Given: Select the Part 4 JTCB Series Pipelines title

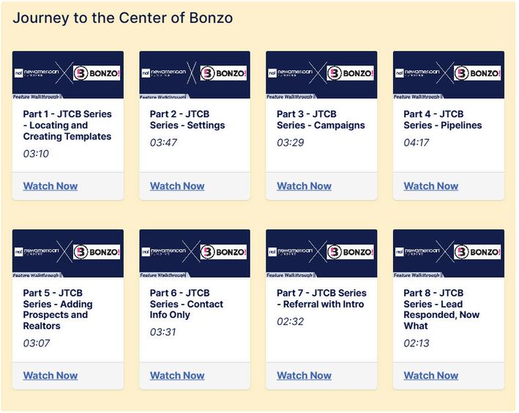Looking at the screenshot, I should pyautogui.click(x=442, y=119).
